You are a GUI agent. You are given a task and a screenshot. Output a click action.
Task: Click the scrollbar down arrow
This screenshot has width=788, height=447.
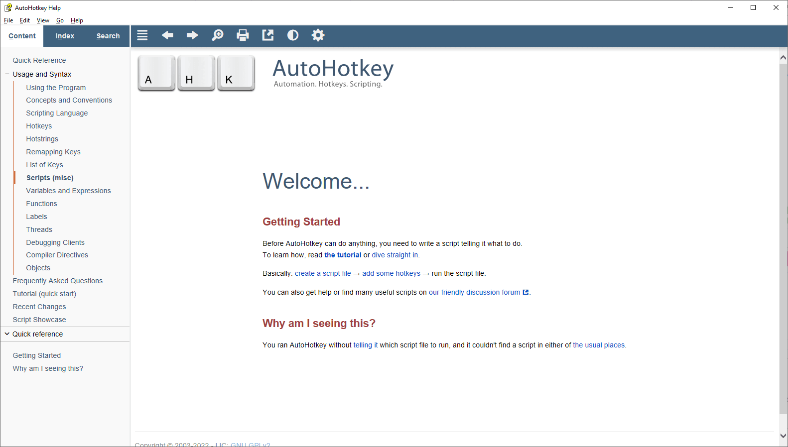783,435
